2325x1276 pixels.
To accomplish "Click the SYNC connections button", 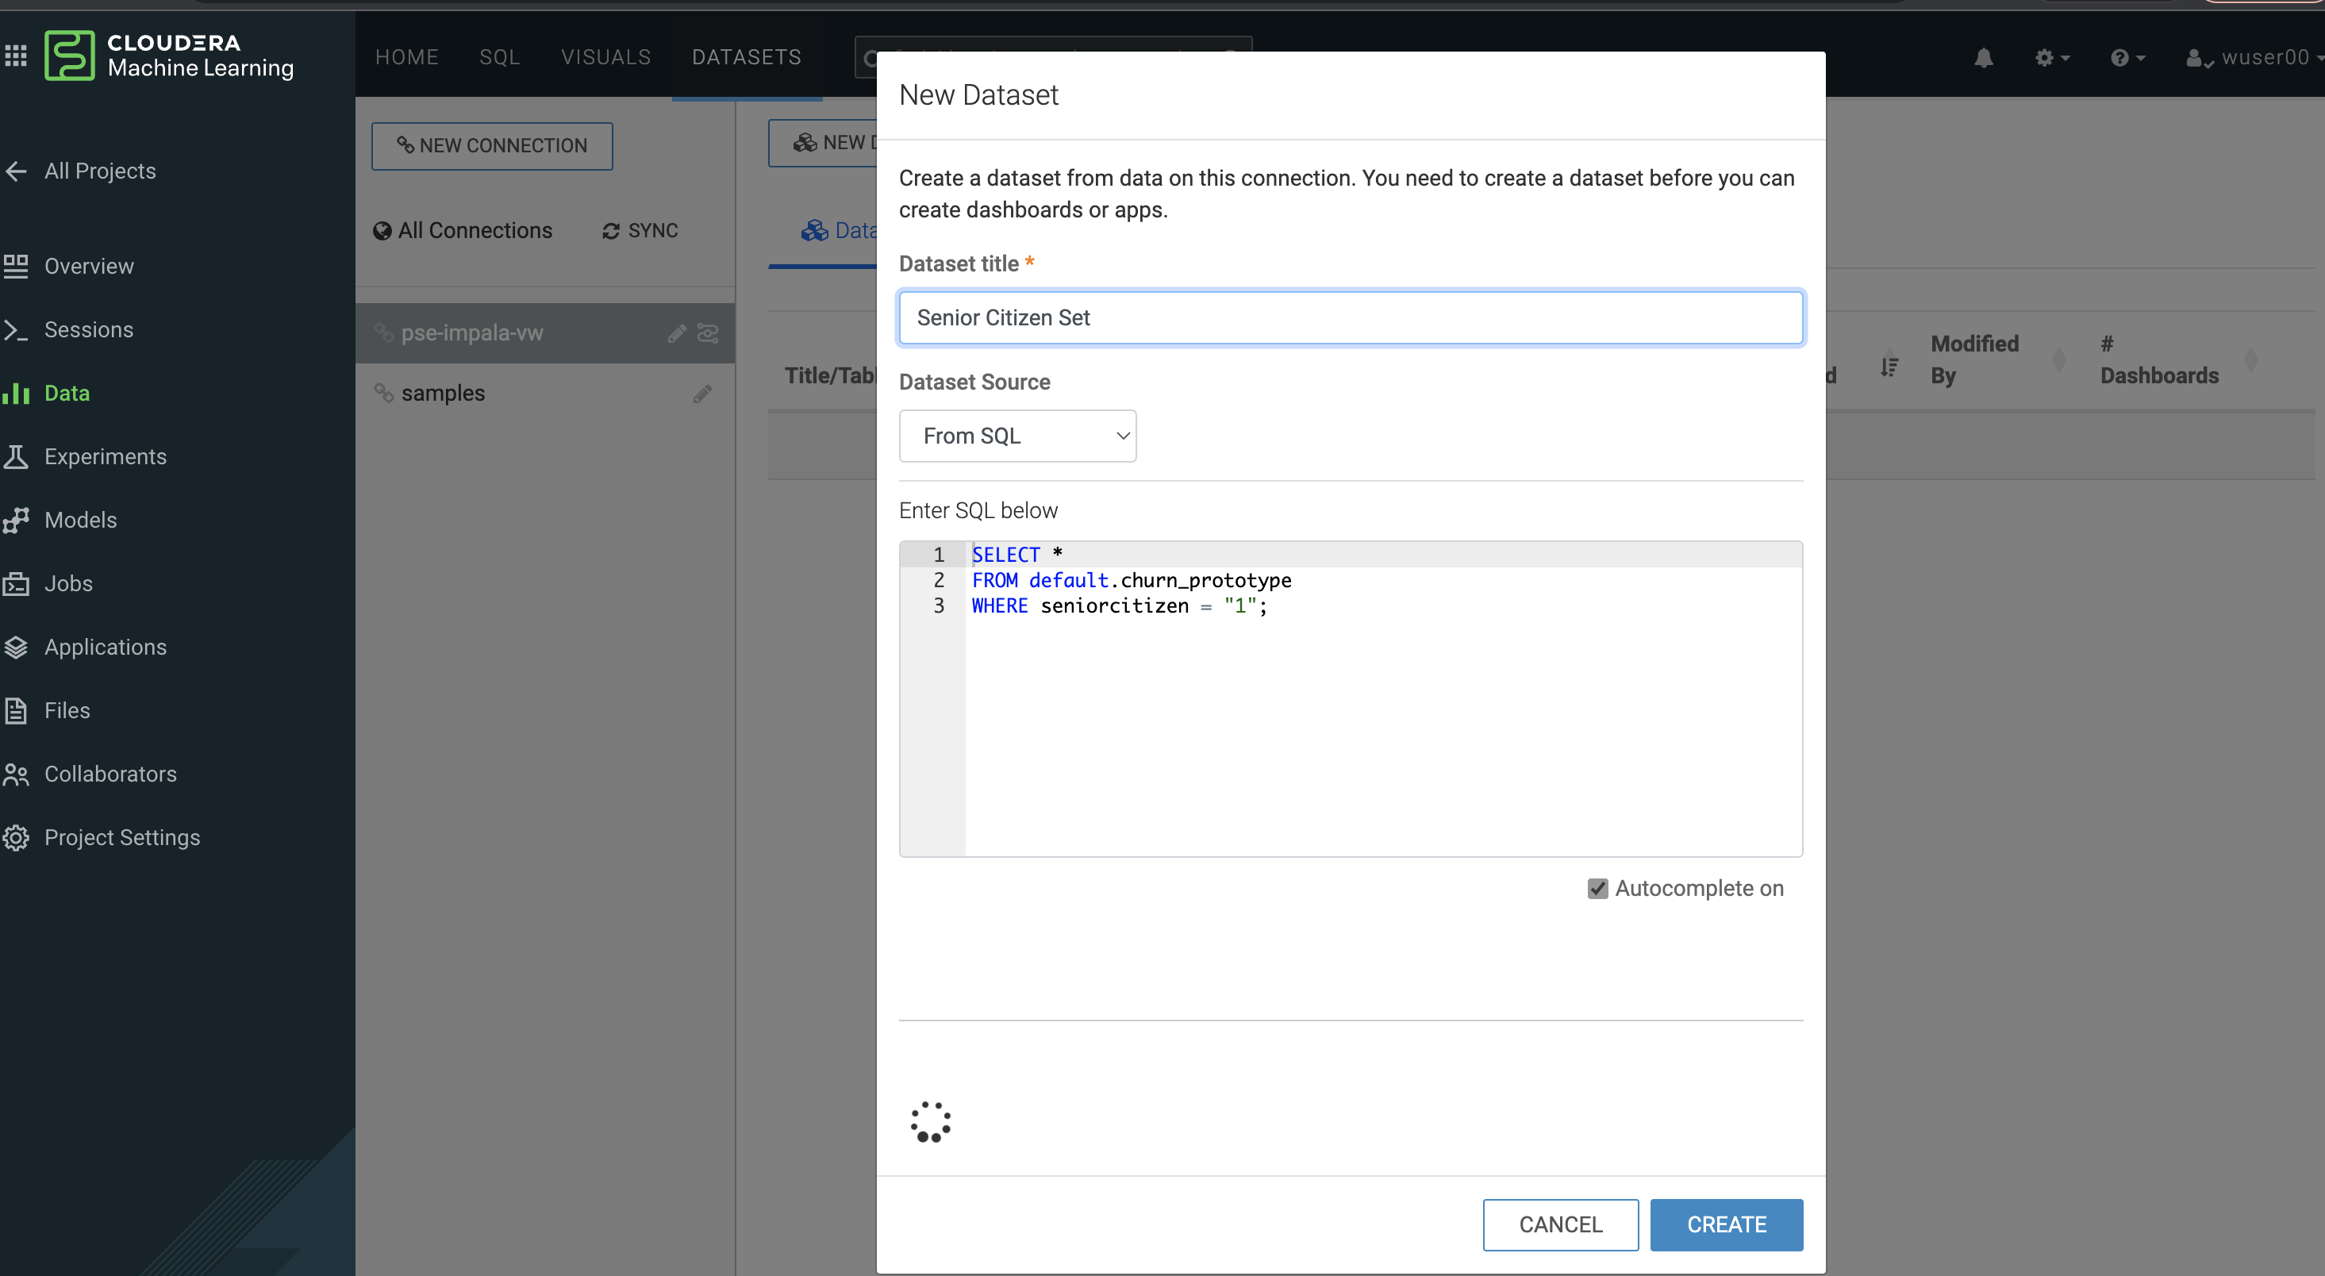I will pos(640,231).
